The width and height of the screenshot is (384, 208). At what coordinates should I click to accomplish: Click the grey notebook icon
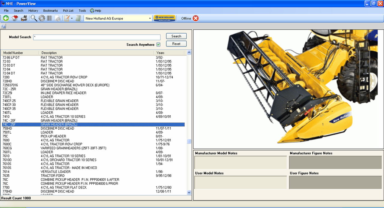point(78,18)
